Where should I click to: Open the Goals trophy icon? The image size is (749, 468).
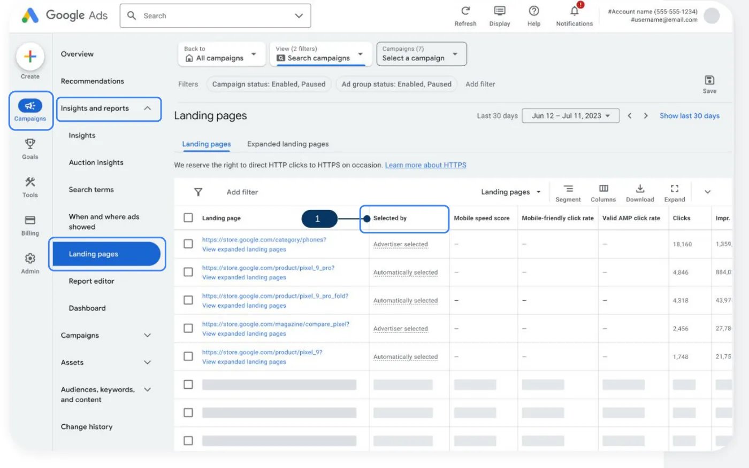(30, 144)
